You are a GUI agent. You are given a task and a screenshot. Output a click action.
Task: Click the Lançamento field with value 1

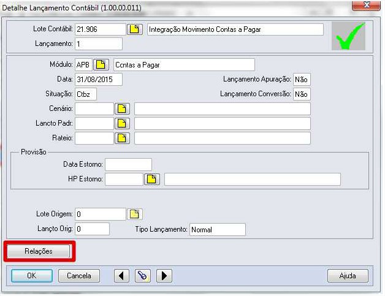pyautogui.click(x=99, y=44)
